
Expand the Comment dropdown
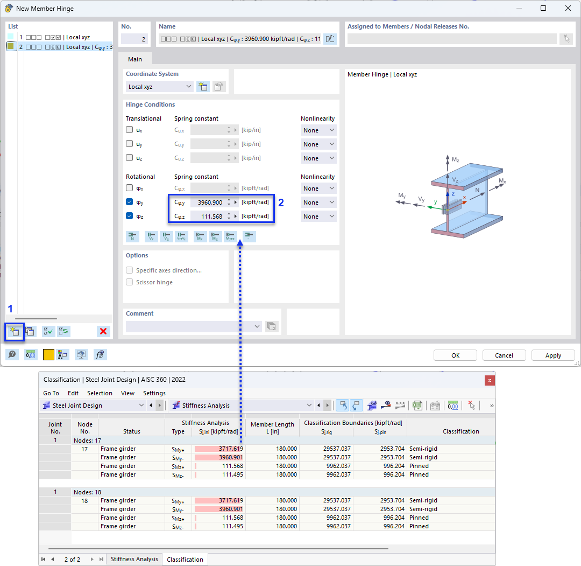tap(257, 326)
